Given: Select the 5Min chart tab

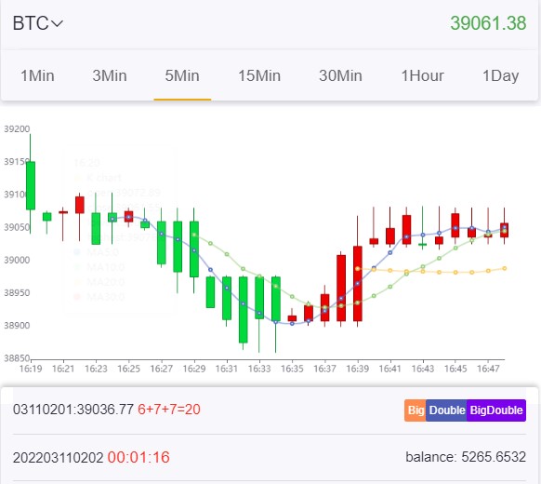Looking at the screenshot, I should pyautogui.click(x=182, y=75).
